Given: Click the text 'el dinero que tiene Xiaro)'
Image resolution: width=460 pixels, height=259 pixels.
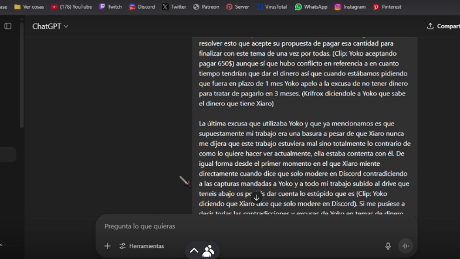Looking at the screenshot, I should pos(236,104).
